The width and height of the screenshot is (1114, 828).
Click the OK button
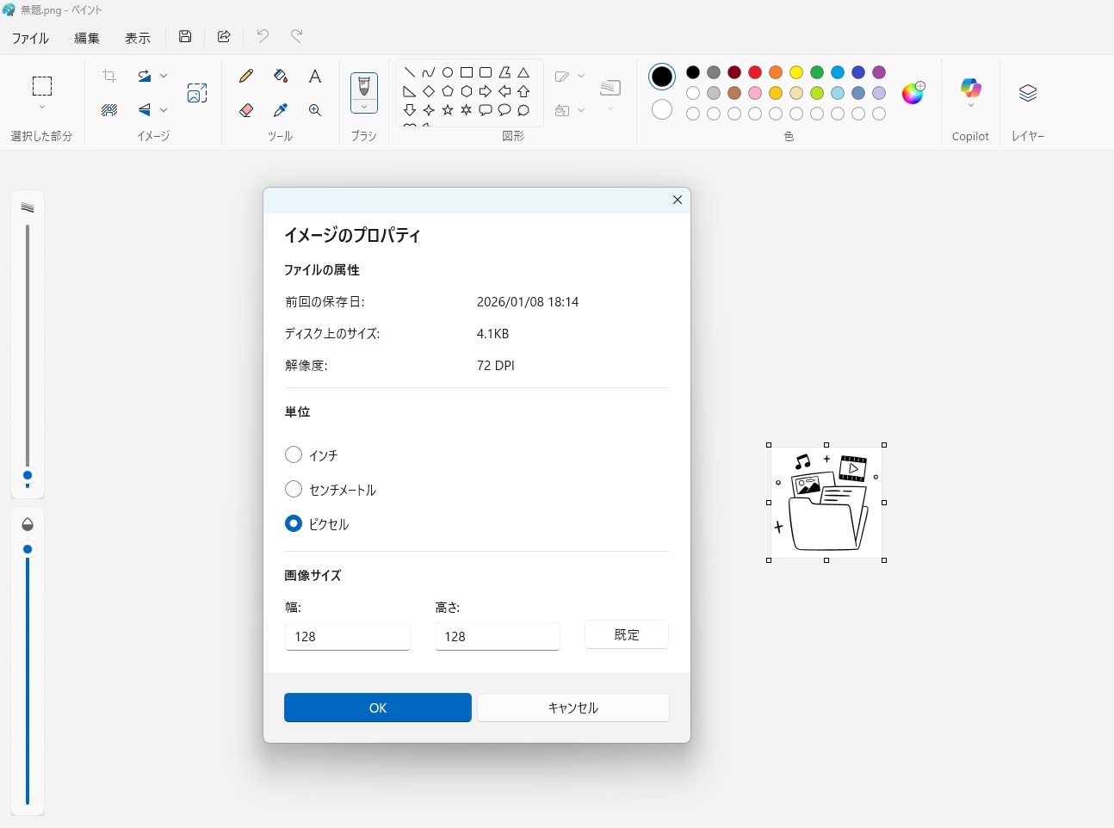click(378, 708)
